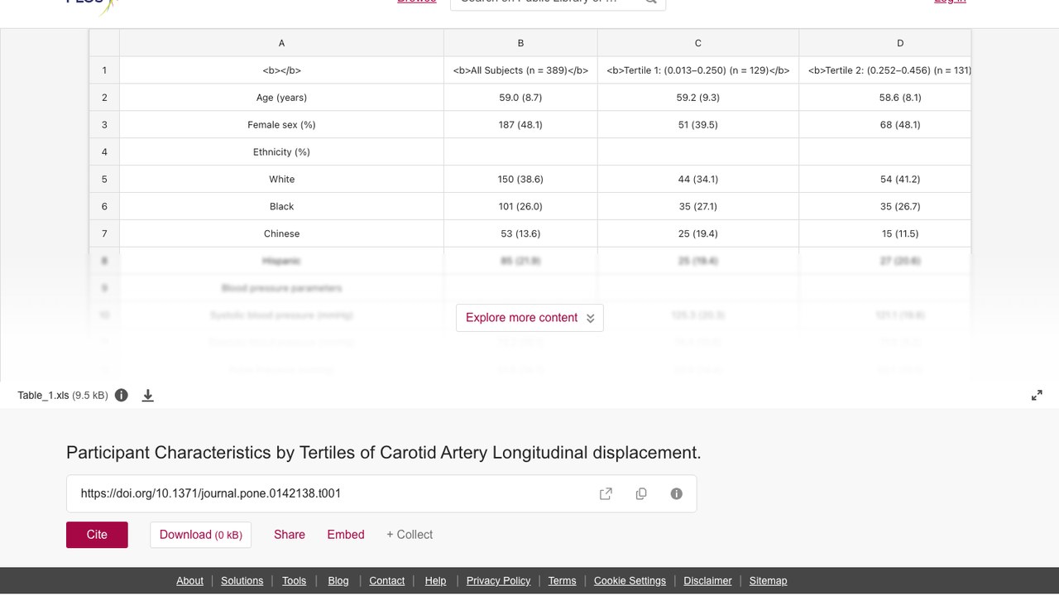The image size is (1059, 596).
Task: Click the "Ethnicity (%)" cell
Action: pyautogui.click(x=281, y=152)
